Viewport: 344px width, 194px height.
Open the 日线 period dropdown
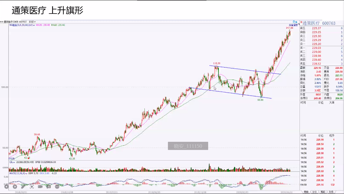(32, 22)
